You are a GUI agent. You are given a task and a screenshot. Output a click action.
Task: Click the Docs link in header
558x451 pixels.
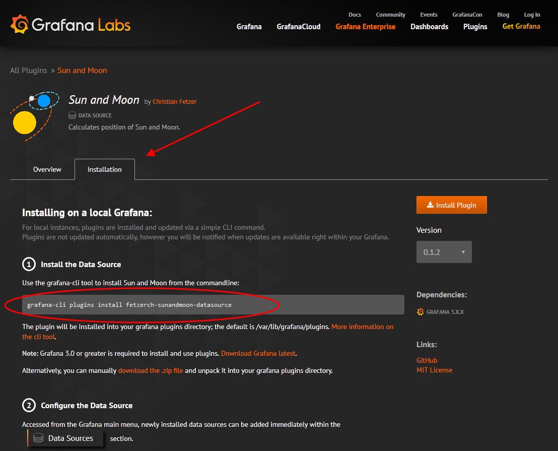pos(355,15)
